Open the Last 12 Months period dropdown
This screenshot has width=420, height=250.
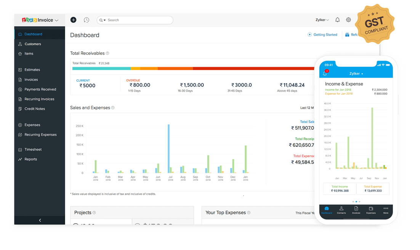click(x=307, y=108)
